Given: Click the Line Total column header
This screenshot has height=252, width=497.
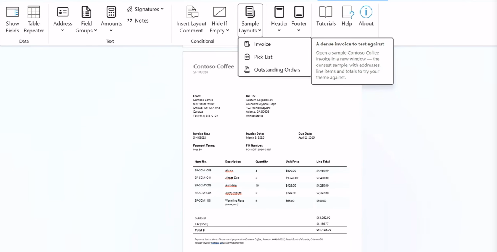Looking at the screenshot, I should coord(323,162).
